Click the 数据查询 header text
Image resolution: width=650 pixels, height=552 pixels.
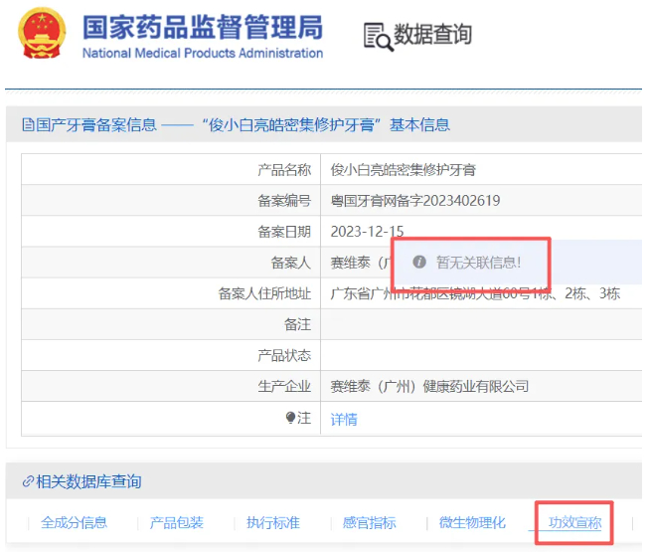pos(432,34)
